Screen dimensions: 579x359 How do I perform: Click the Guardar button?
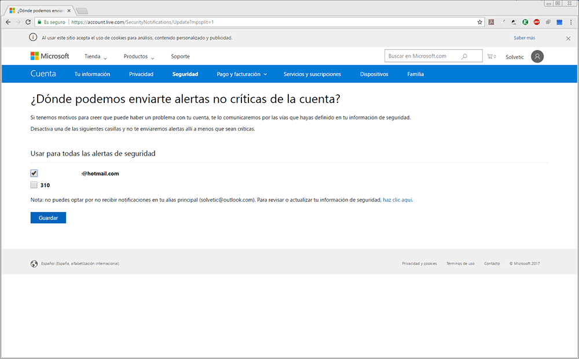pos(49,218)
